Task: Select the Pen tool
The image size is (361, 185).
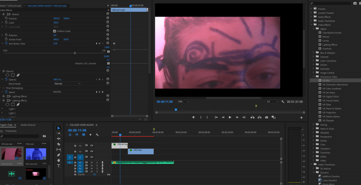Action: [59, 155]
